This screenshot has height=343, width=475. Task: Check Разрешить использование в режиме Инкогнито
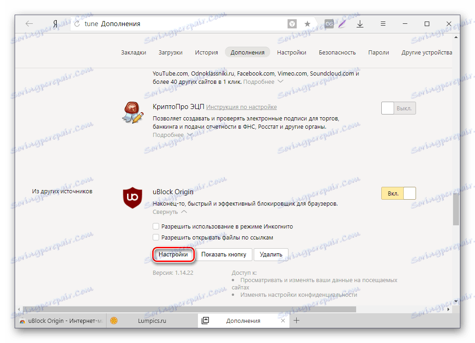tap(156, 226)
